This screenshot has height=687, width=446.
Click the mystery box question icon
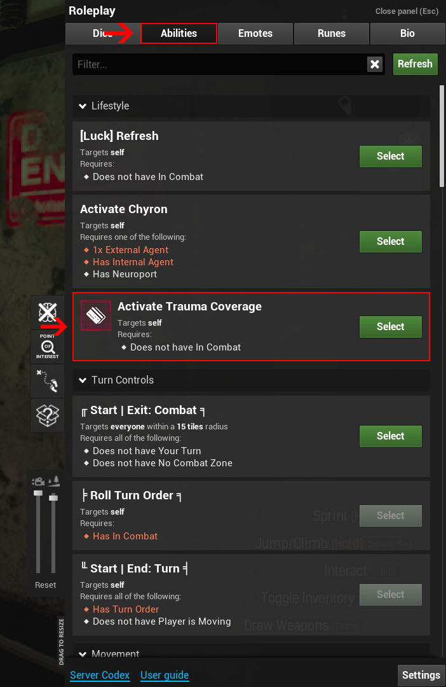point(48,415)
